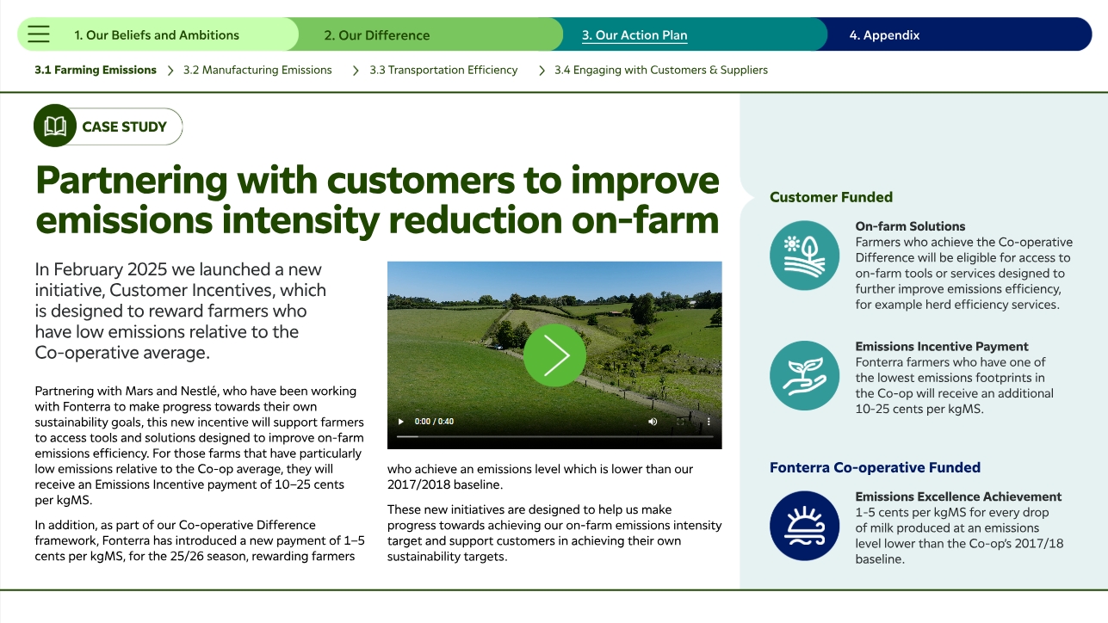Navigate to 3.4 Engaging with Customers & Suppliers

tap(660, 71)
